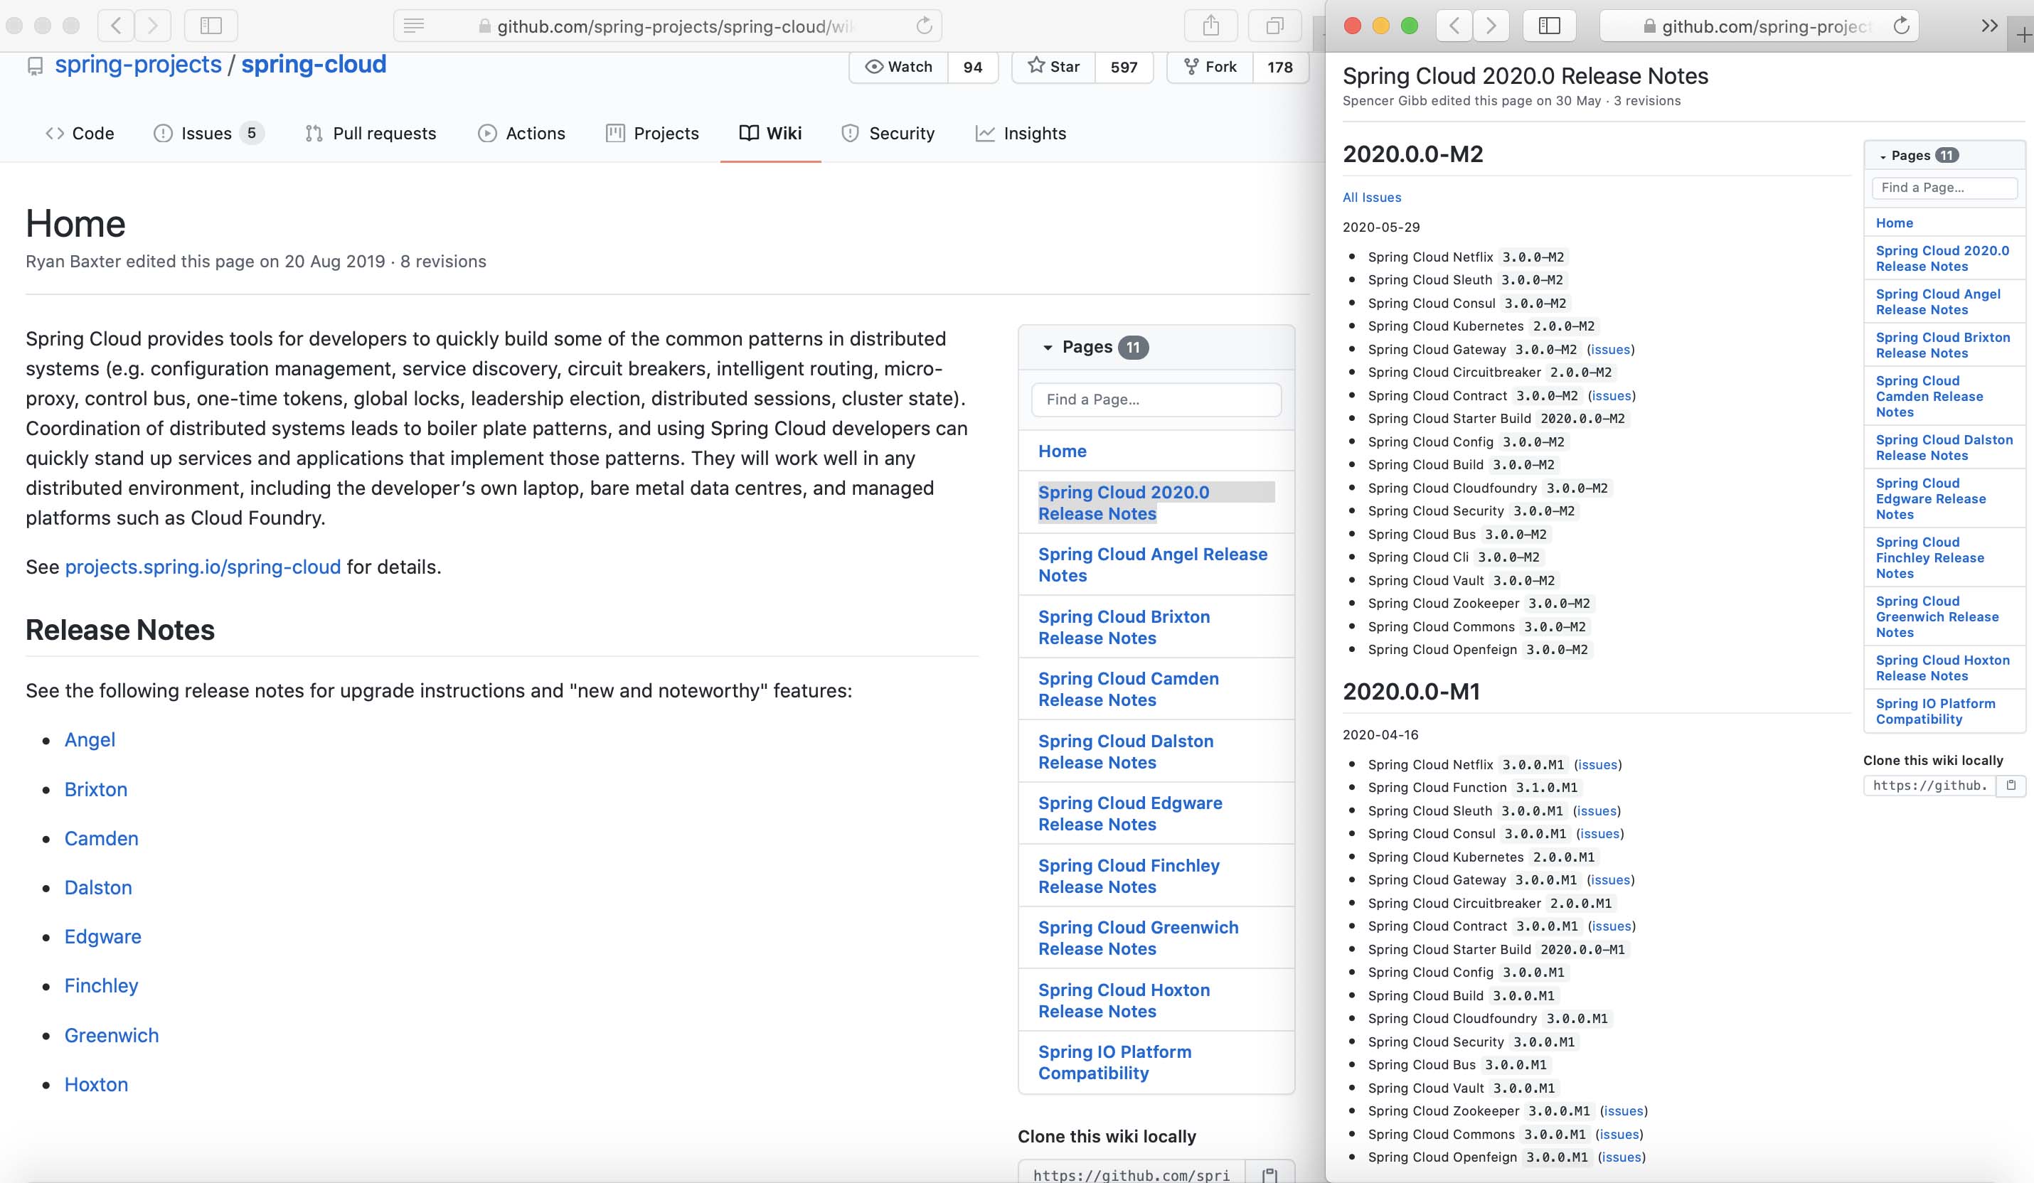This screenshot has width=2034, height=1183.
Task: Open the Actions tab
Action: [x=521, y=133]
